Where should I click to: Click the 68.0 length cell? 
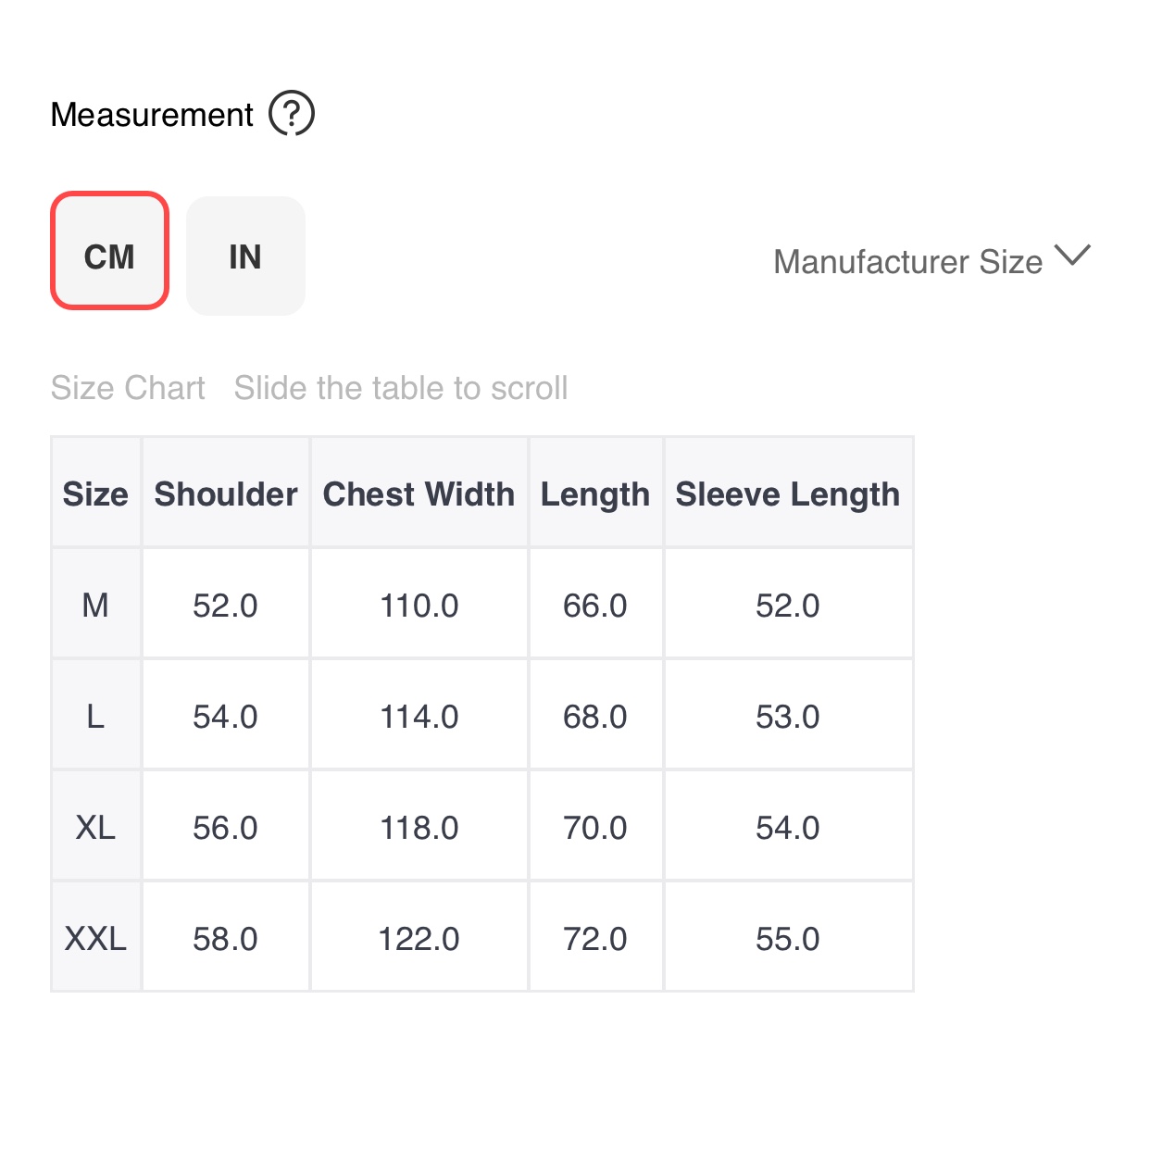click(x=595, y=717)
